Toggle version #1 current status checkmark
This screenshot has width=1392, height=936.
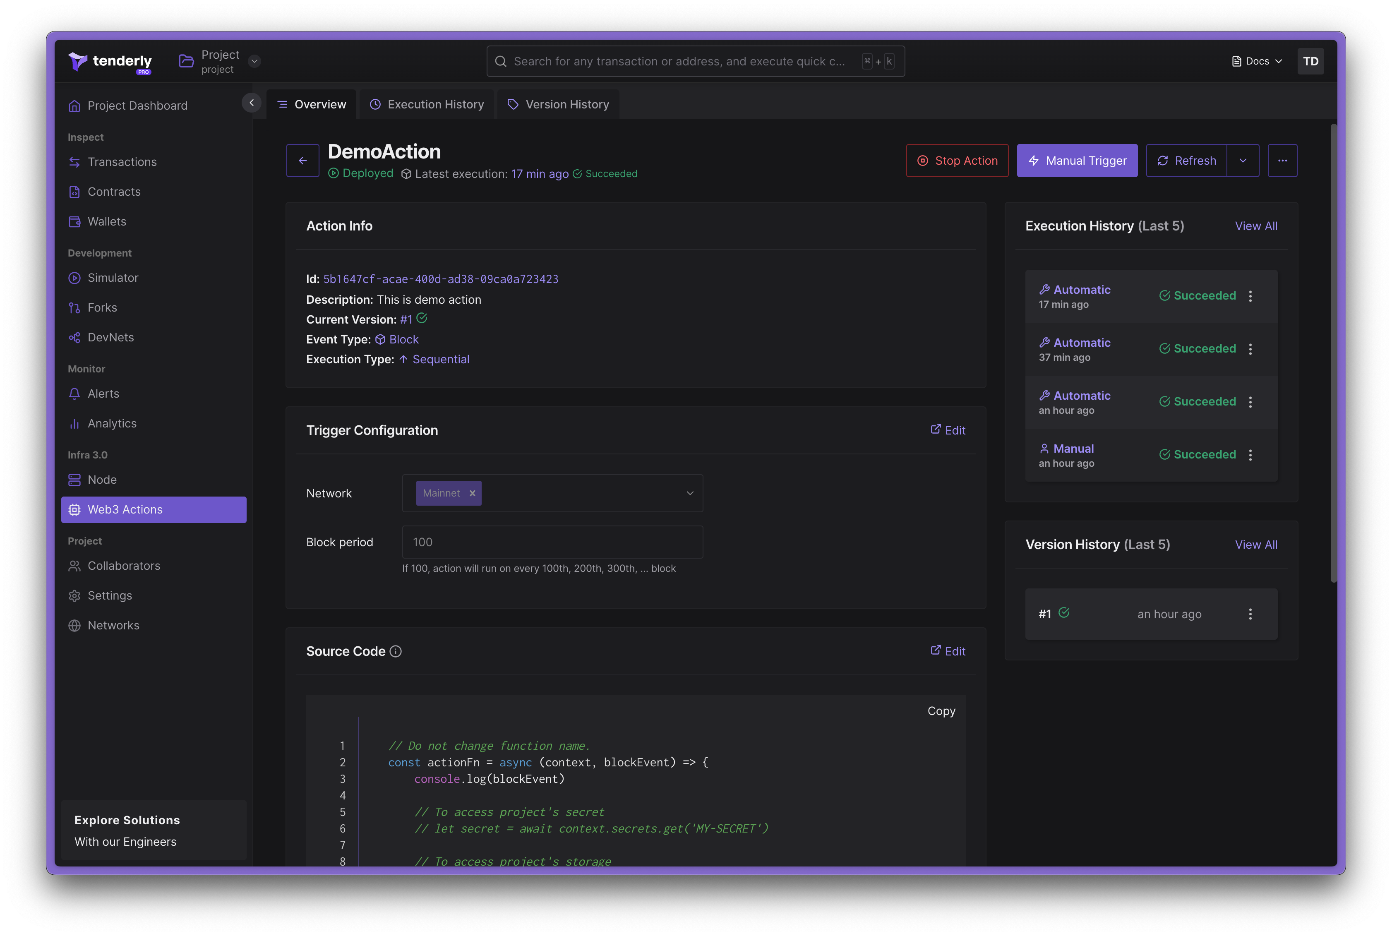(x=1064, y=613)
